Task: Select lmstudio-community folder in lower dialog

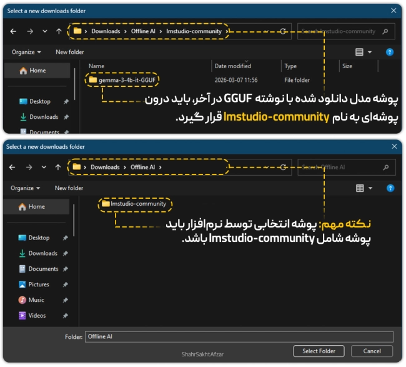Action: (134, 204)
